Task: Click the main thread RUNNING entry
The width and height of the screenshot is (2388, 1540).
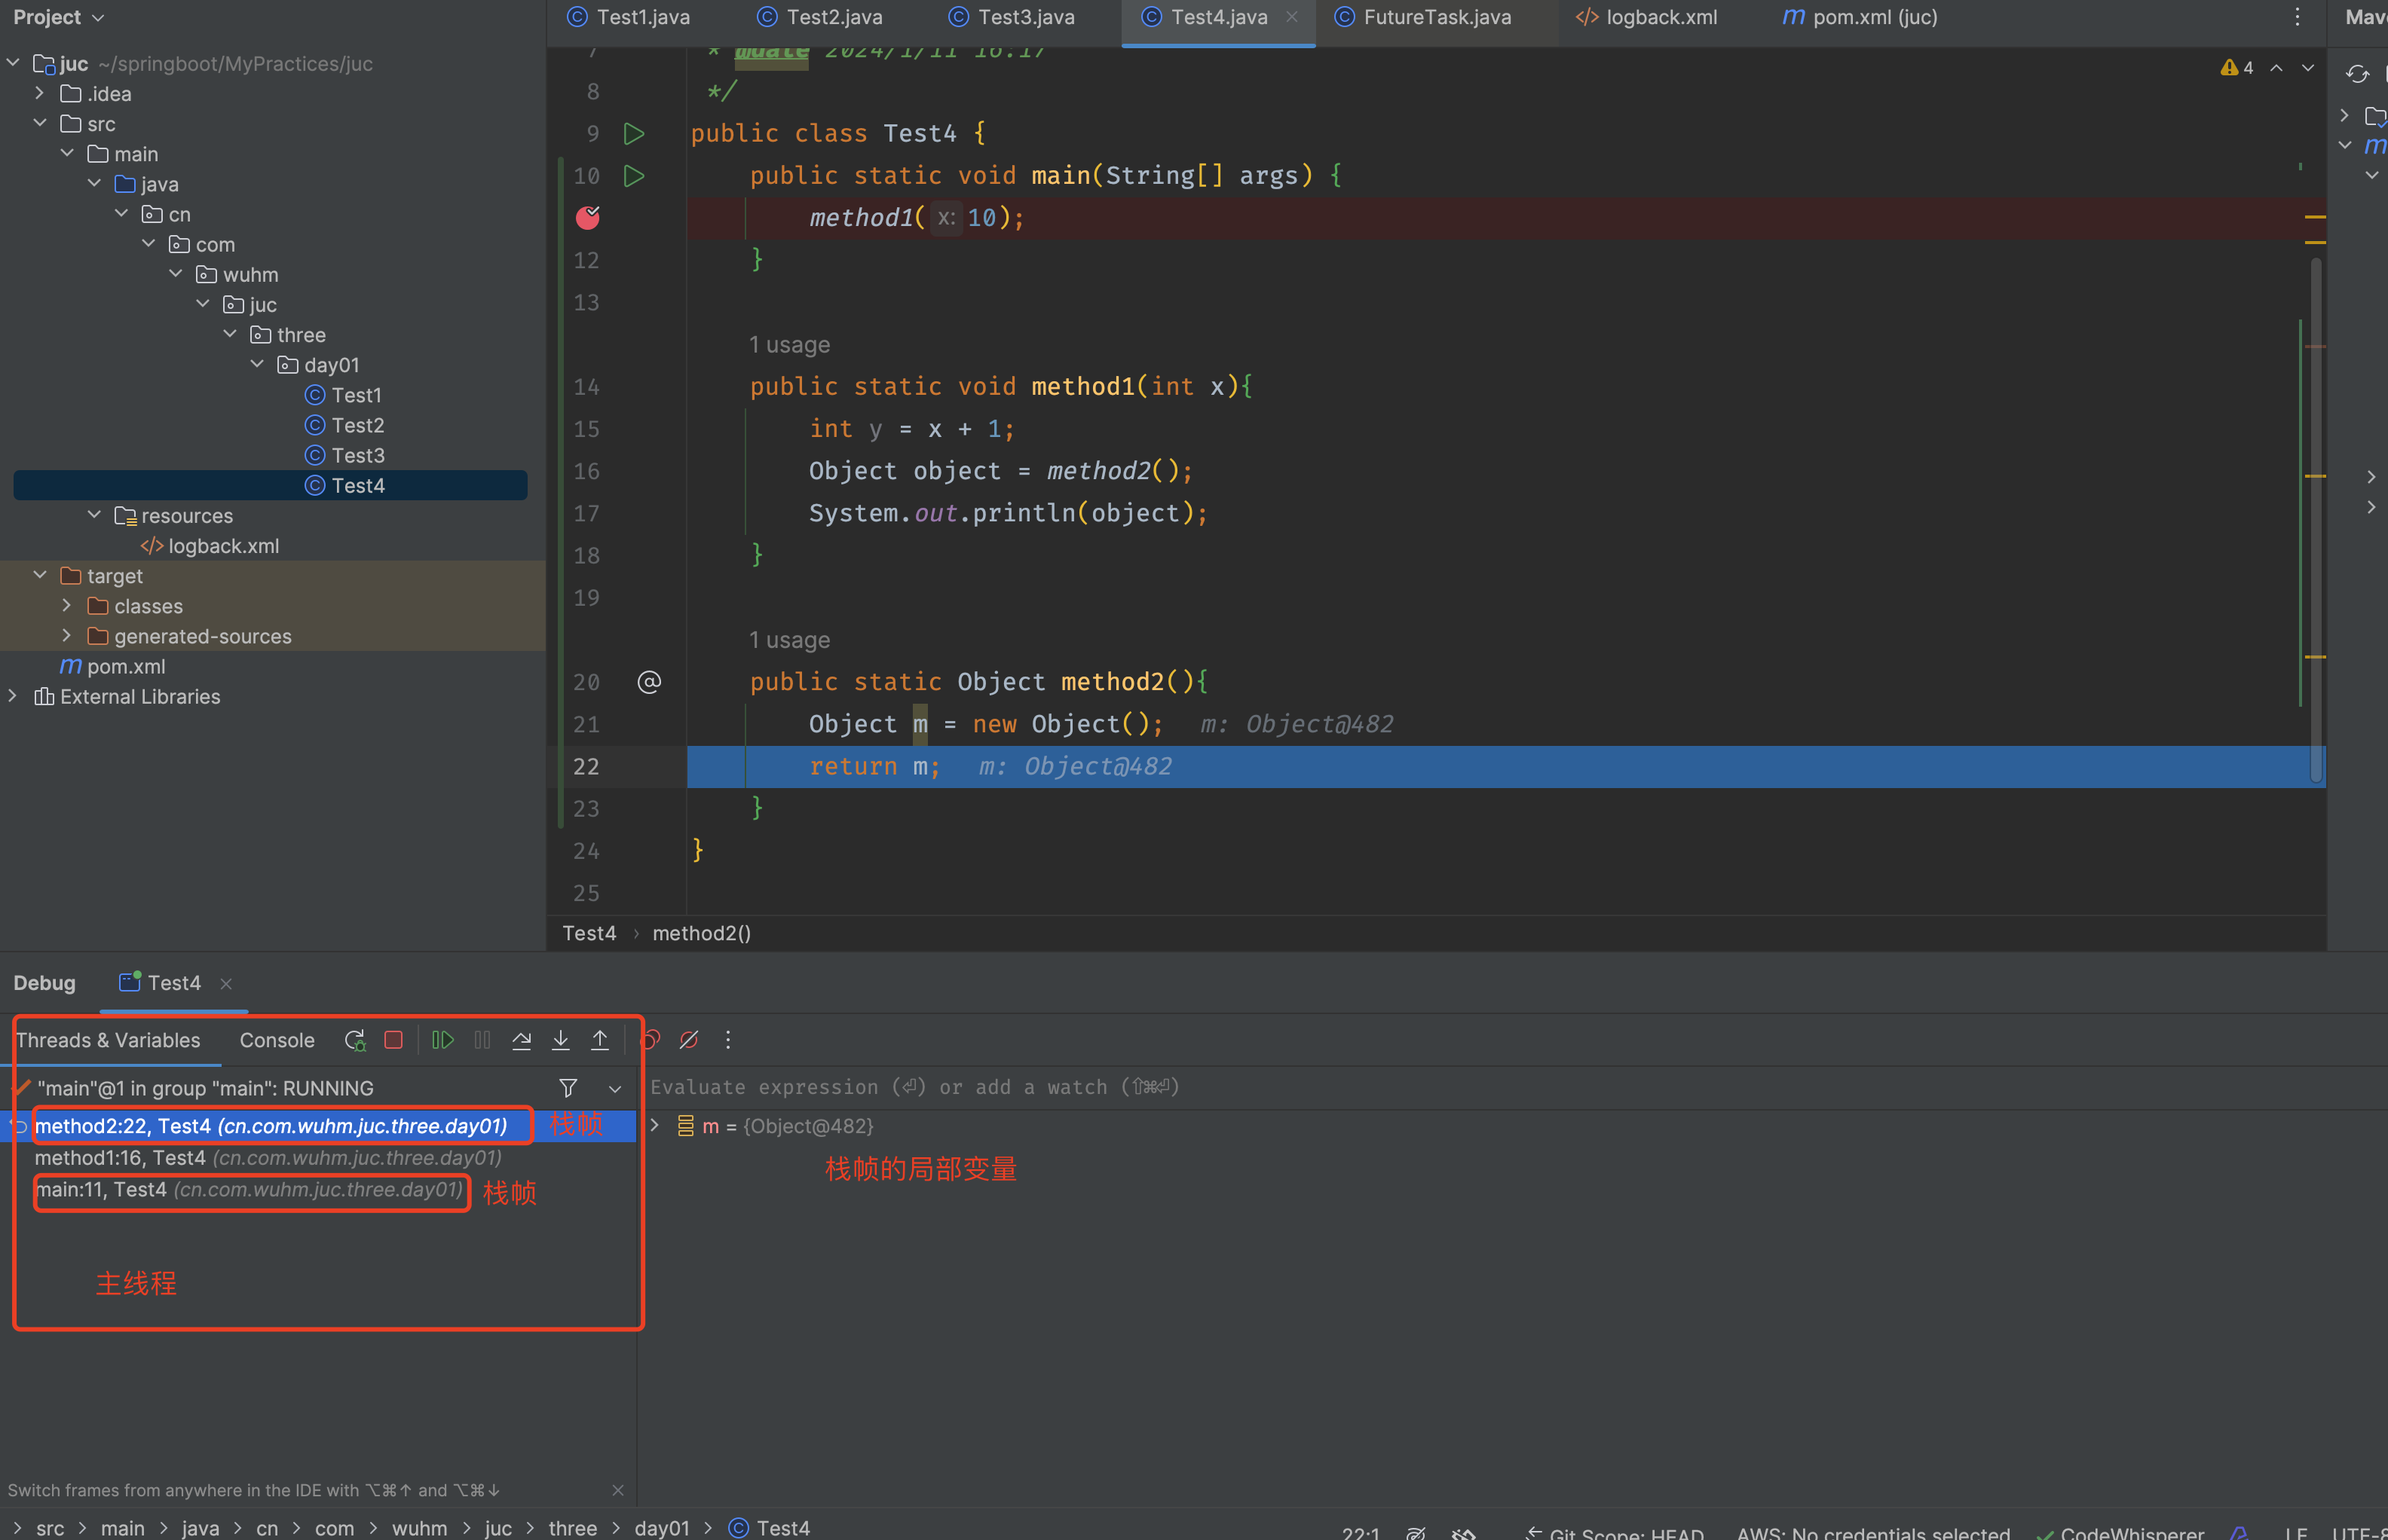Action: click(205, 1088)
